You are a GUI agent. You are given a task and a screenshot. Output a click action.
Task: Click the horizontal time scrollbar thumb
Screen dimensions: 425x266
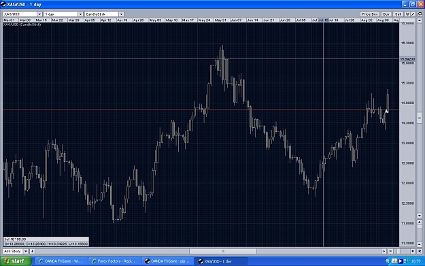click(223, 251)
